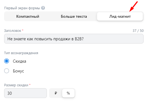This screenshot has width=148, height=101.
Task: Click the Тип вознаграждения heading
Action: click(21, 53)
